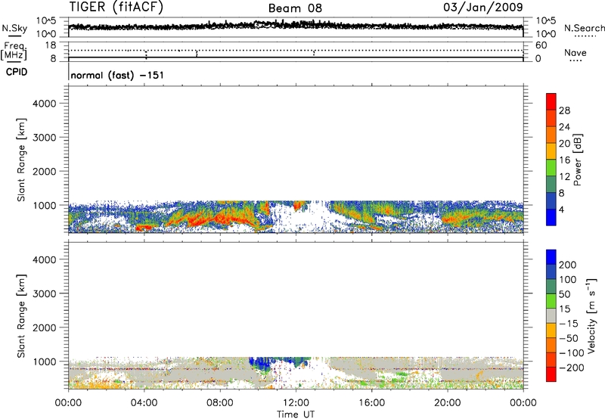Click the right 10^0 noise axis label
Screen dimensions: 605x419
[546, 34]
